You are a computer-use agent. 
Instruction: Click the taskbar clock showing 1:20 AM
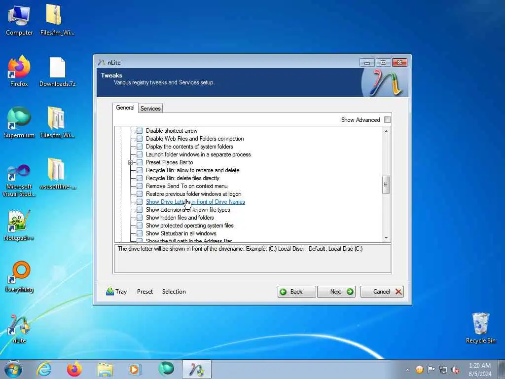[480, 369]
